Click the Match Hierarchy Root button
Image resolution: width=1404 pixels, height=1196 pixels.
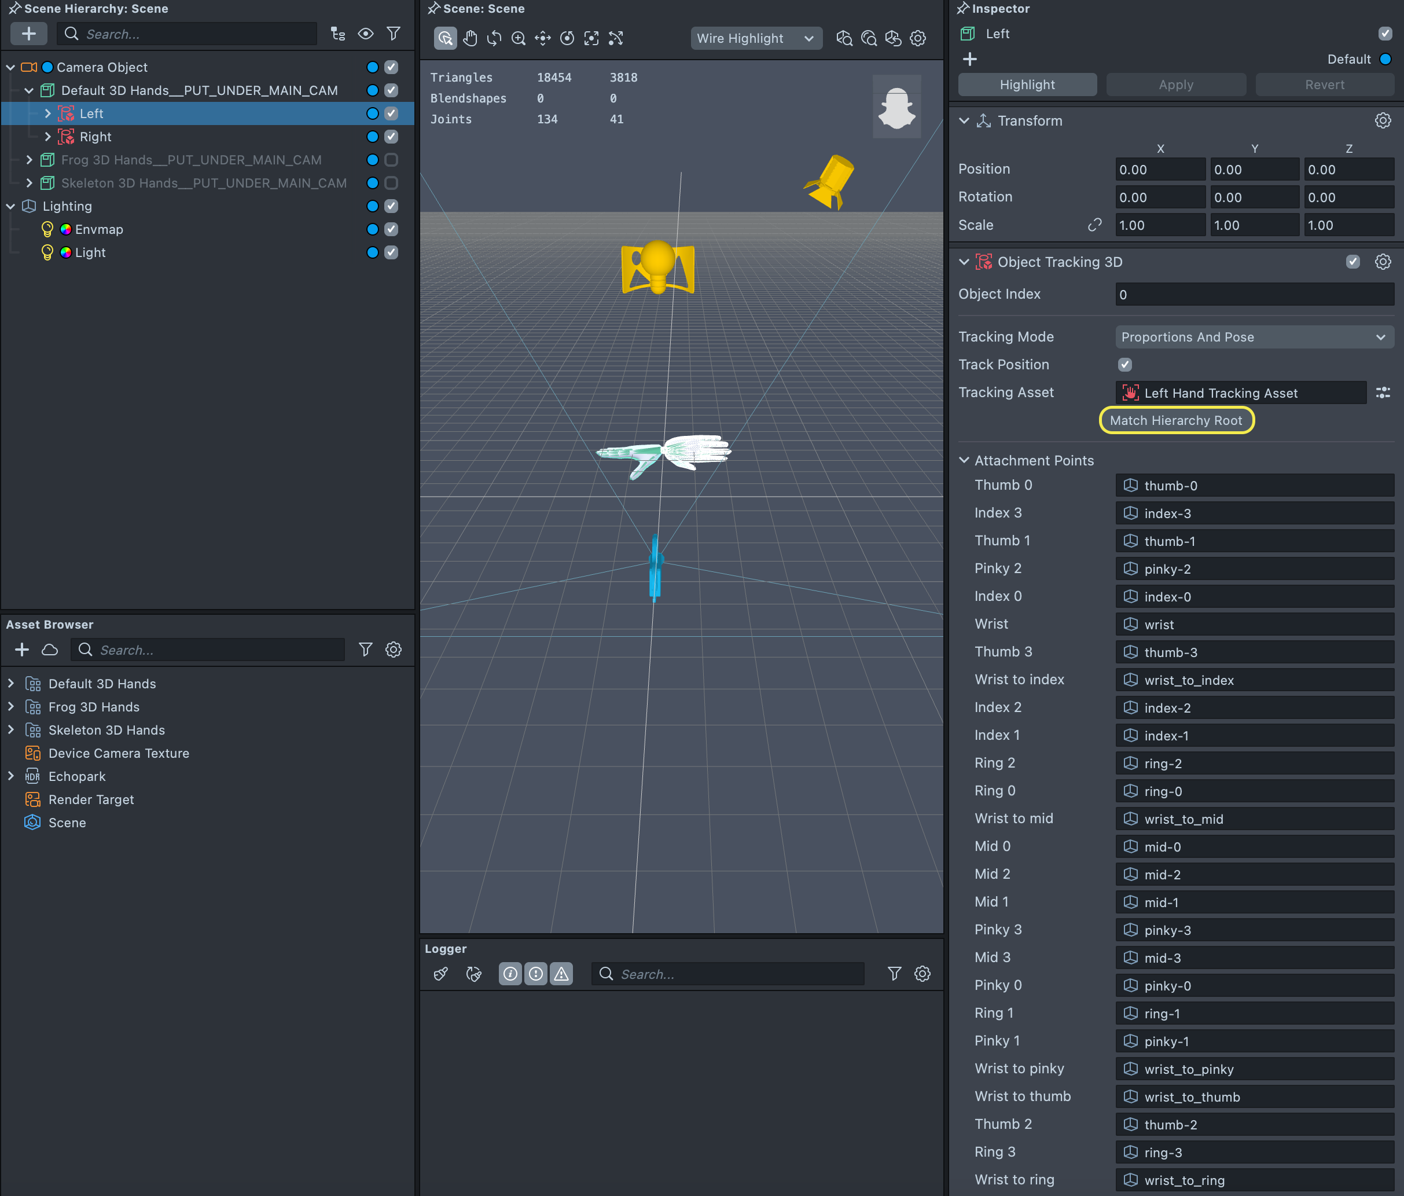point(1175,420)
